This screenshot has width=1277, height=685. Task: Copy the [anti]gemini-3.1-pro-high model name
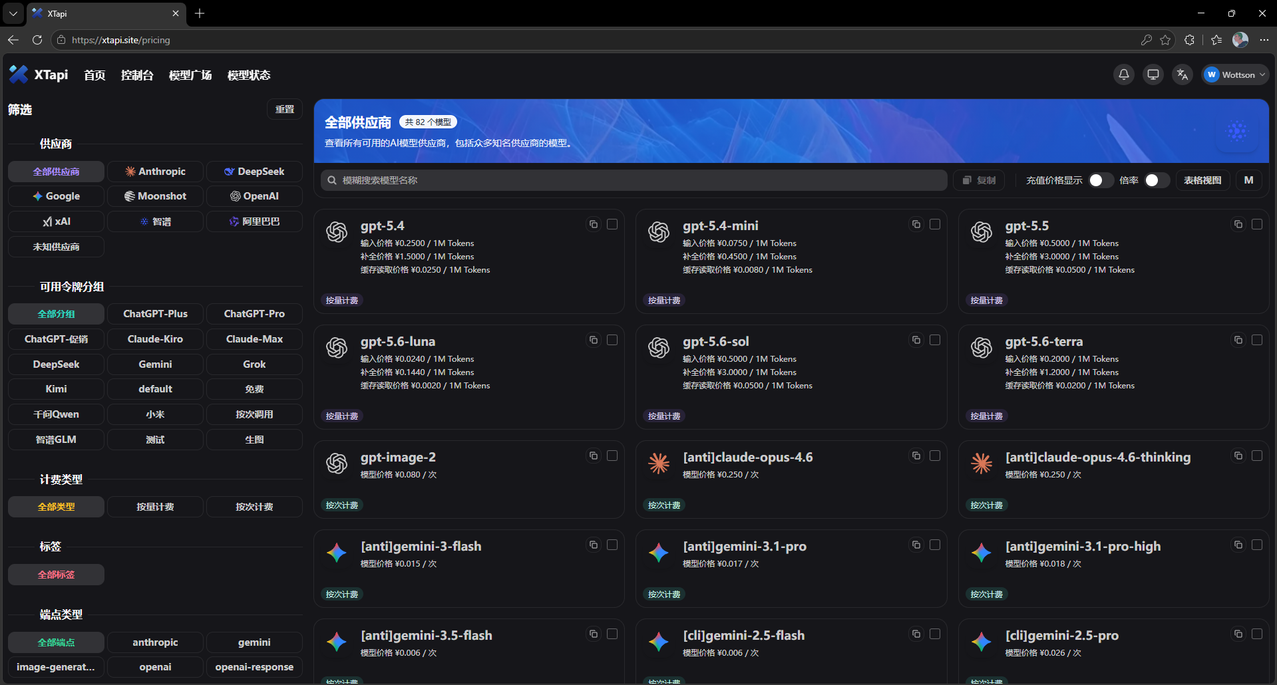point(1238,545)
